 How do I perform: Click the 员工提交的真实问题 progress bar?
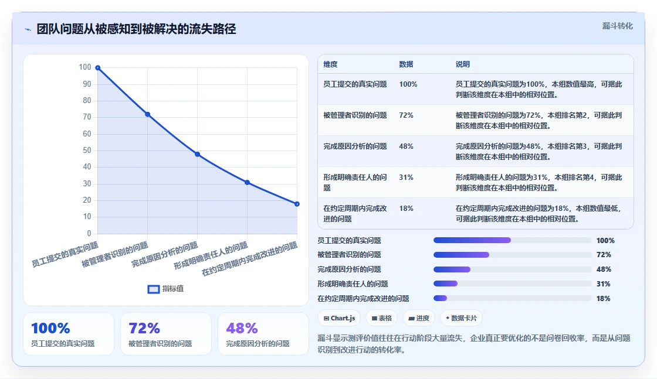coord(513,240)
